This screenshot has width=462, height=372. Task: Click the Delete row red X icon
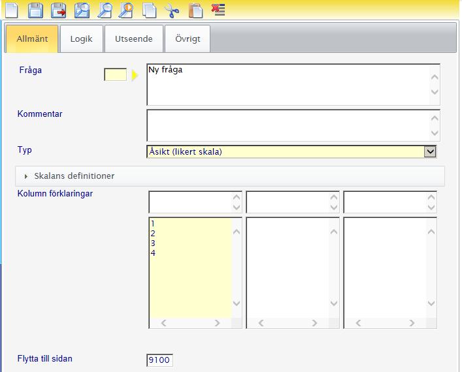[218, 9]
